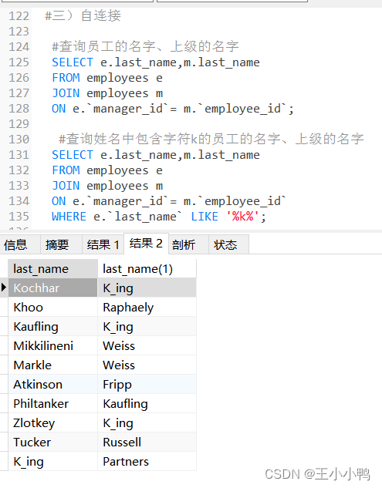Select the Weiss cell beside Mikkilineni
Image resolution: width=382 pixels, height=488 pixels.
(x=147, y=346)
